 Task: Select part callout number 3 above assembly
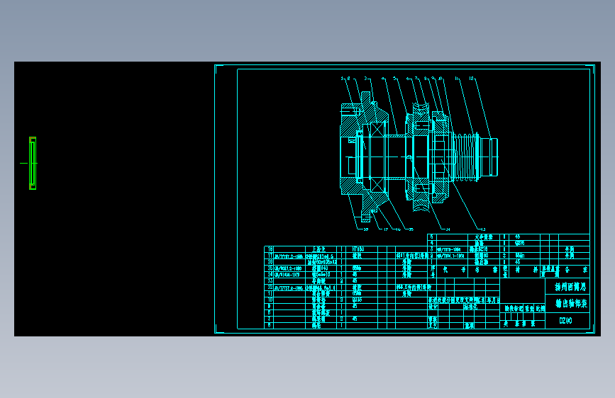[365, 79]
